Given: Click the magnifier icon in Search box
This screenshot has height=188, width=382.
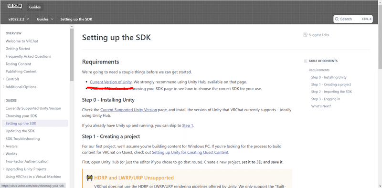Looking at the screenshot, I should [x=337, y=19].
